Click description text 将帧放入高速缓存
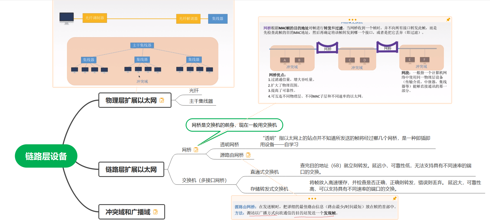The height and width of the screenshot is (220, 490). 395,186
